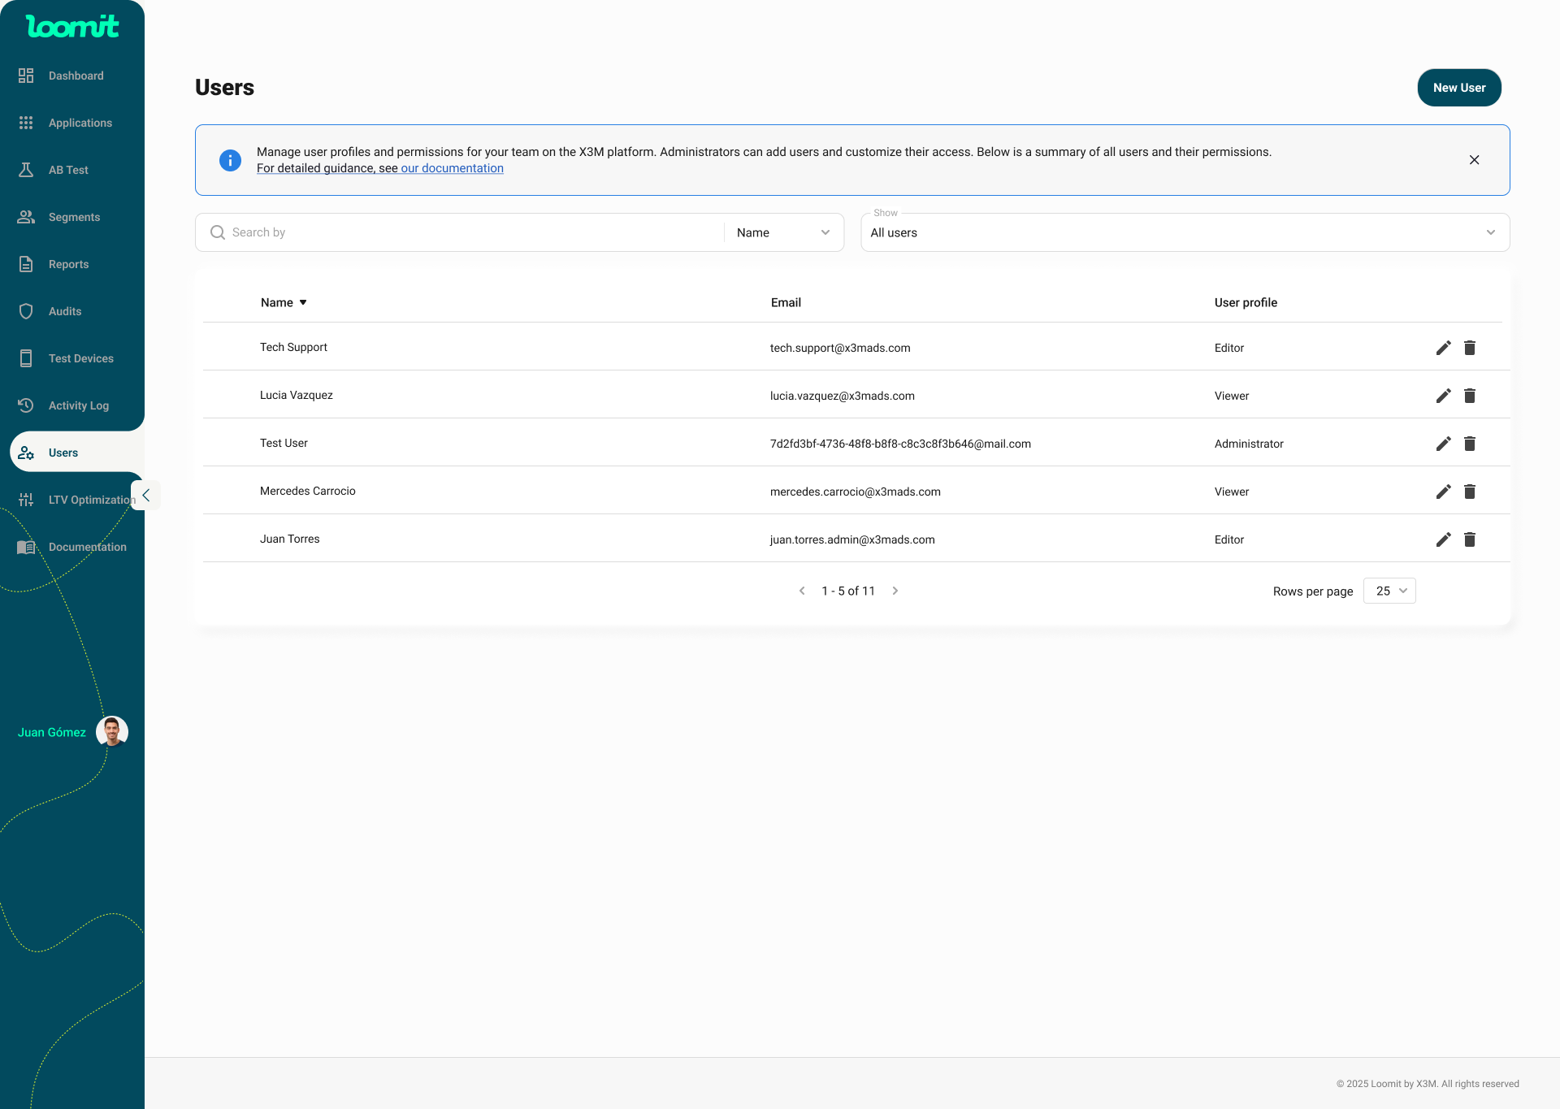Open the Name search-by dropdown
The width and height of the screenshot is (1560, 1109).
coord(783,232)
